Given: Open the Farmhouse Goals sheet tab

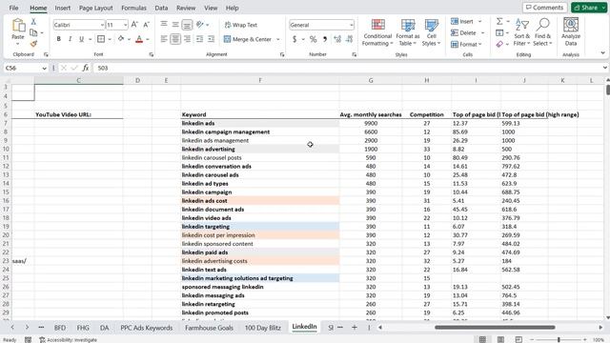Looking at the screenshot, I should point(209,328).
